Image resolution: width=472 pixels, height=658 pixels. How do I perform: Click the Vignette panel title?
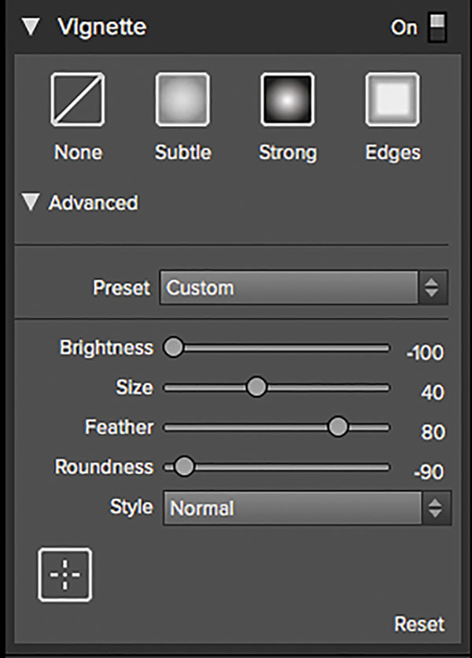(x=102, y=28)
